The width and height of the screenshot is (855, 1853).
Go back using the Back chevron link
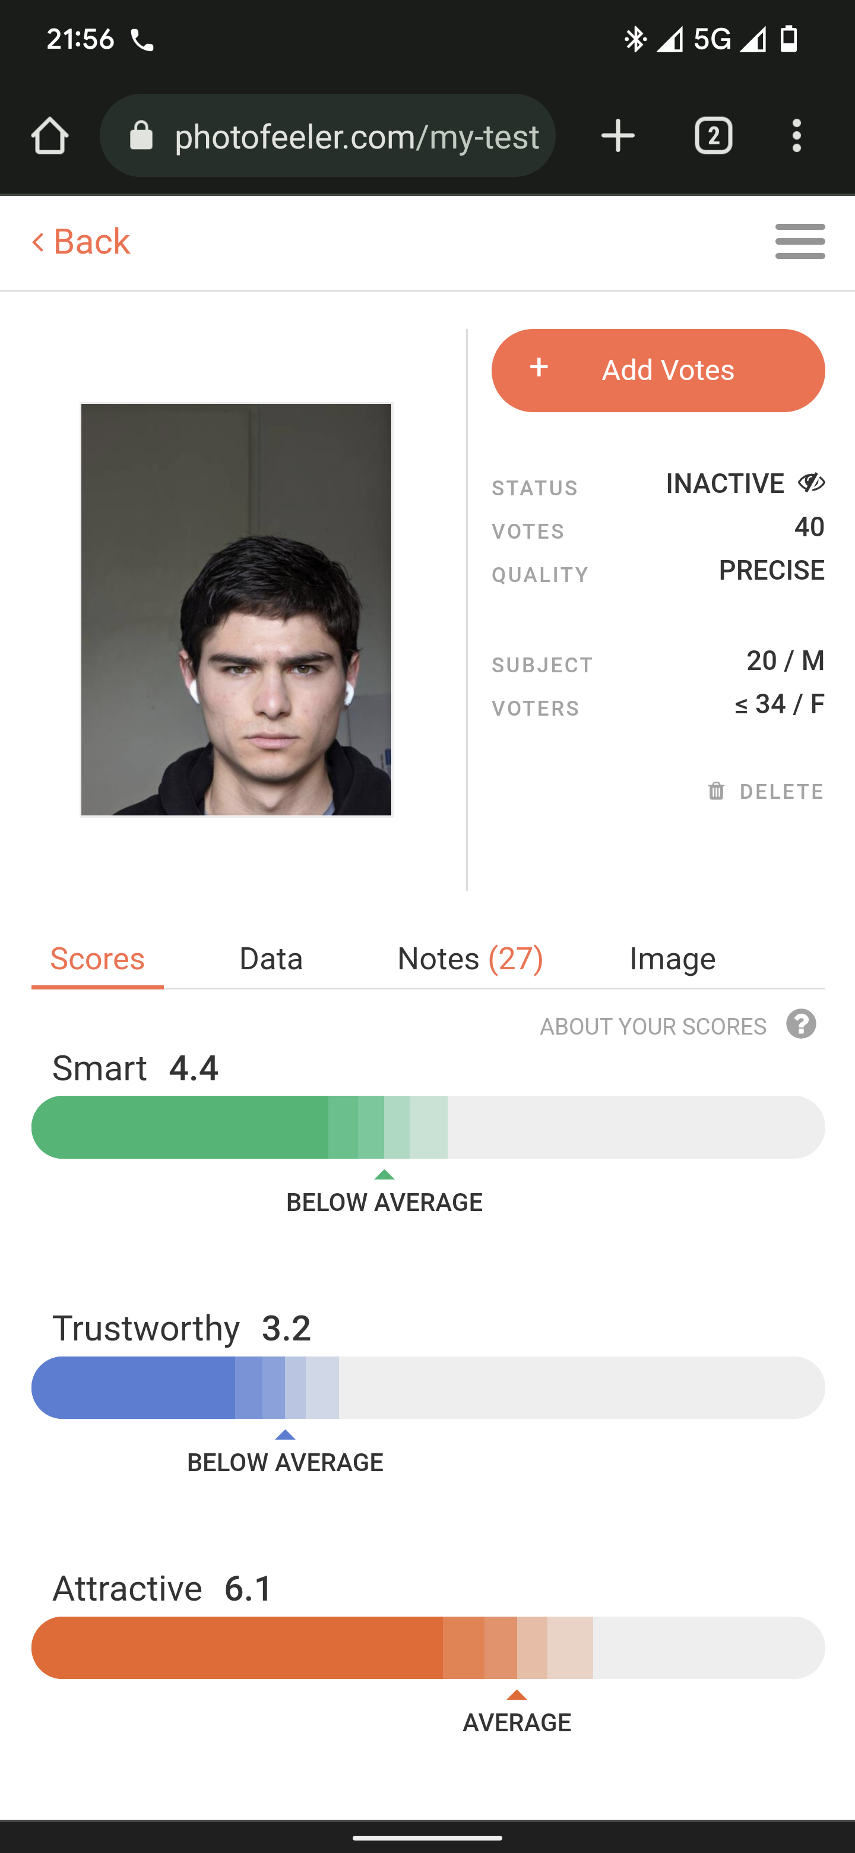click(81, 242)
